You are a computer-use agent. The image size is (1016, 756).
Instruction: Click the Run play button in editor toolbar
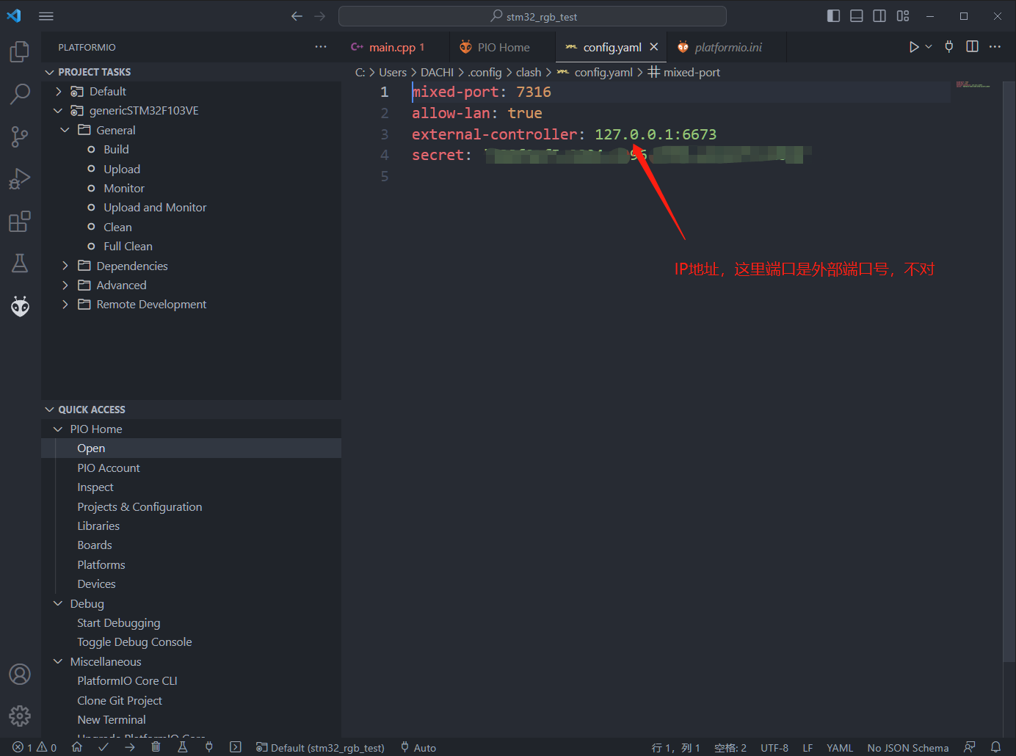pyautogui.click(x=914, y=47)
